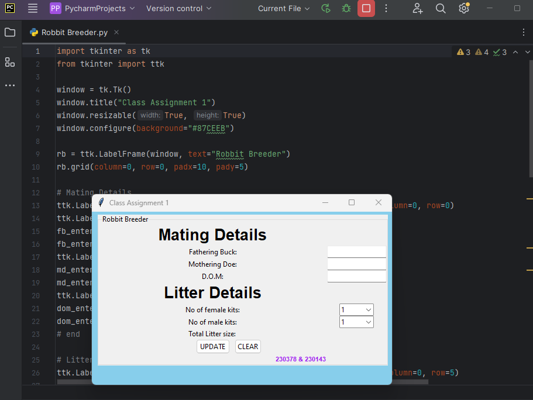Start debugging with the bug icon

click(346, 9)
